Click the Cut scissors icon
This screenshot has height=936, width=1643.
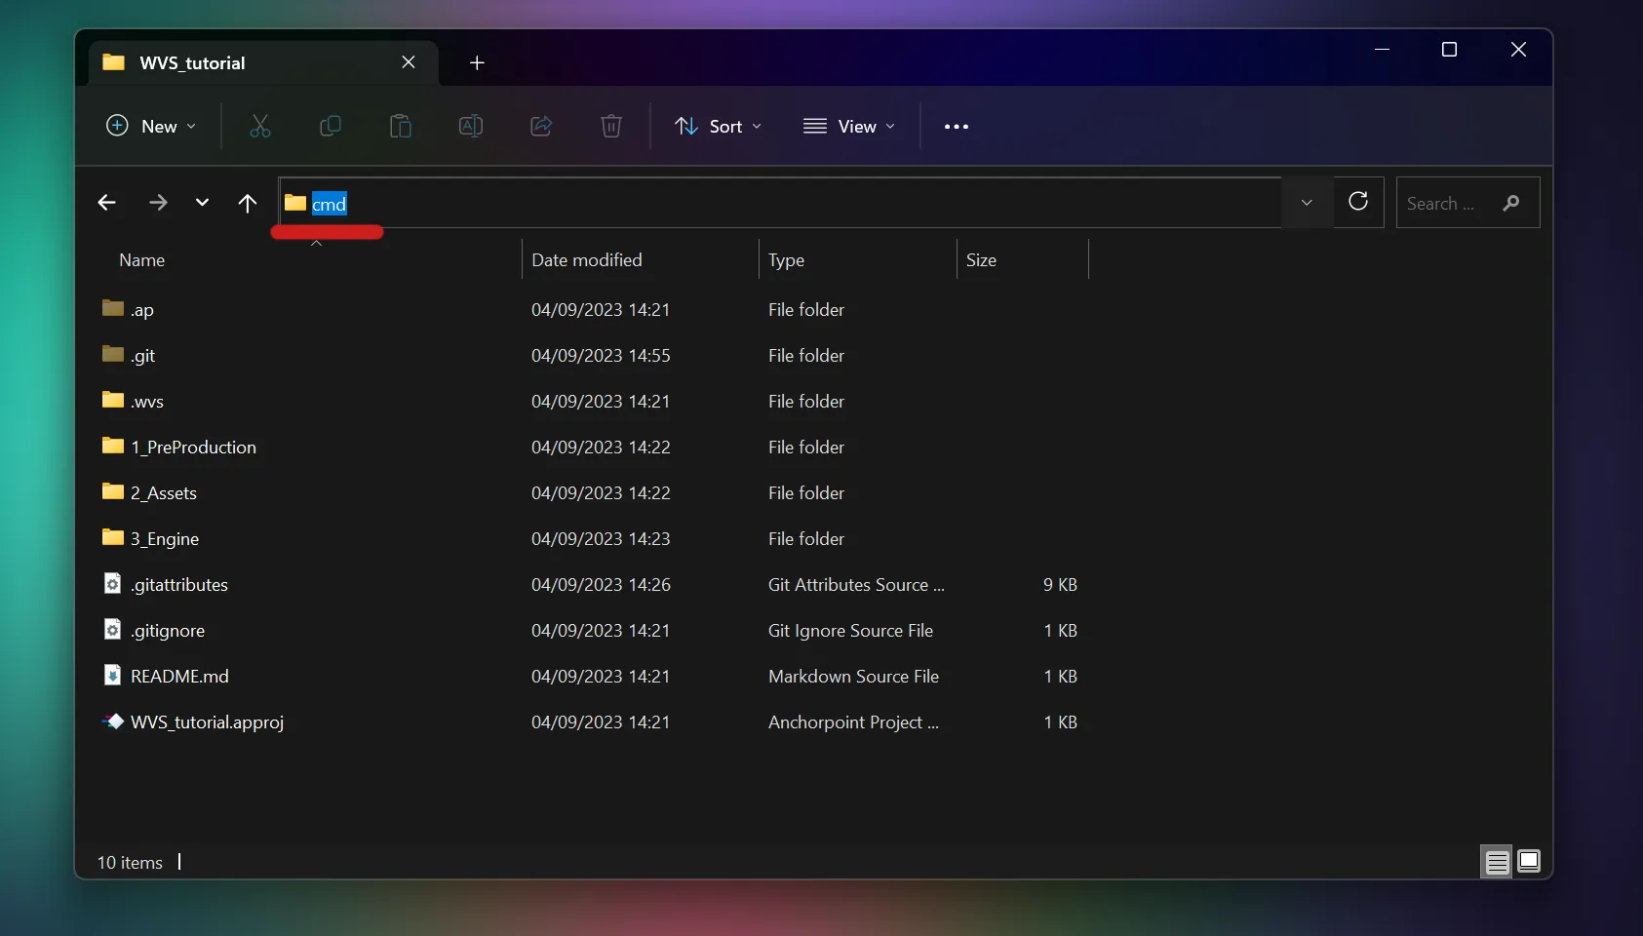259,126
